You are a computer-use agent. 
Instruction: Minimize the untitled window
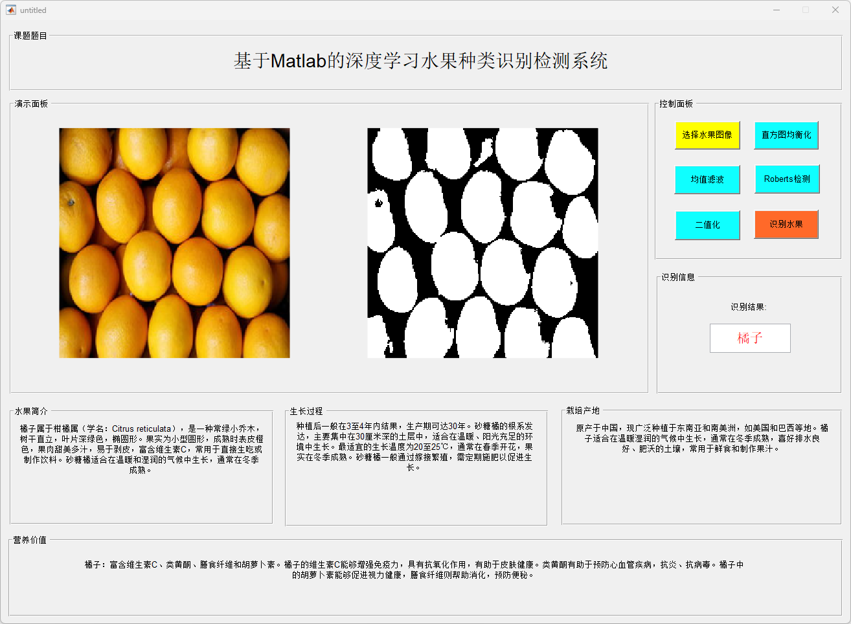pos(776,10)
